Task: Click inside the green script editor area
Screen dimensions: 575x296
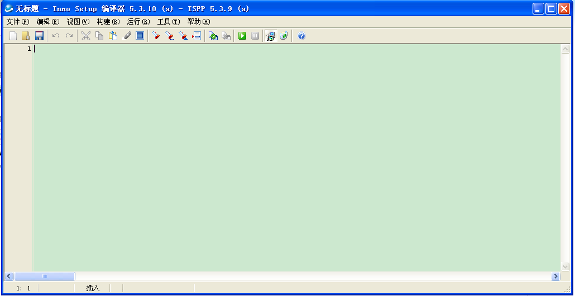Action: click(x=297, y=157)
